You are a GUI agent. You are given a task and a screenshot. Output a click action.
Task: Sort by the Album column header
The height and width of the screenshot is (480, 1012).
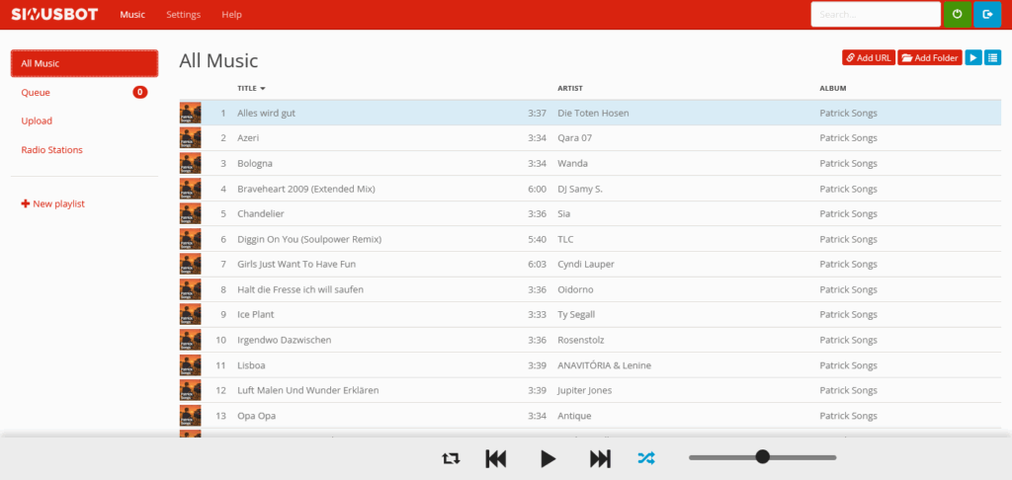coord(833,88)
